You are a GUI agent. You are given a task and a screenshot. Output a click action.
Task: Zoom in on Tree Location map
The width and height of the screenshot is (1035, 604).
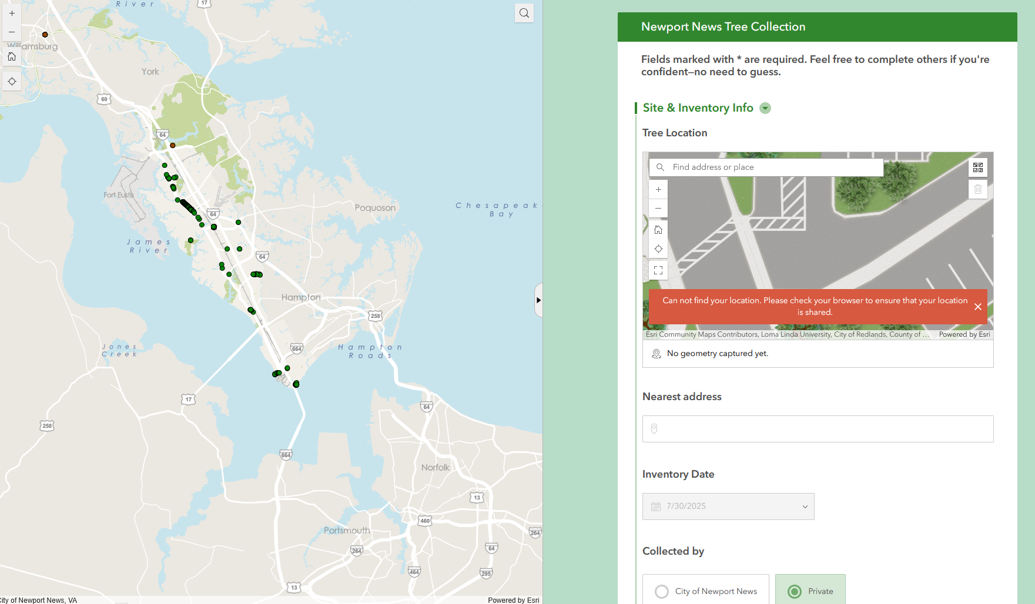pos(658,189)
